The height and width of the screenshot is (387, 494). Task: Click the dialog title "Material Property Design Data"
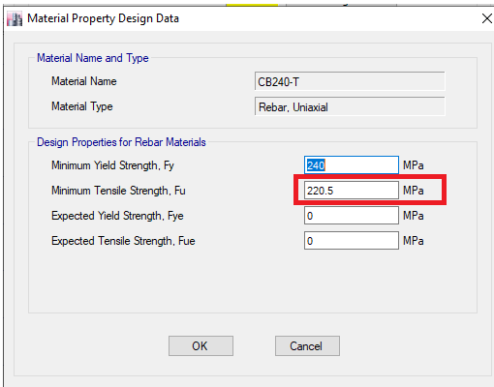pos(103,18)
